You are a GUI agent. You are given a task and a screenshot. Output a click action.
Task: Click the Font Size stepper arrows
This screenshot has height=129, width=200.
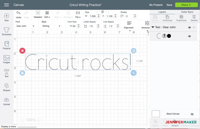point(79,26)
